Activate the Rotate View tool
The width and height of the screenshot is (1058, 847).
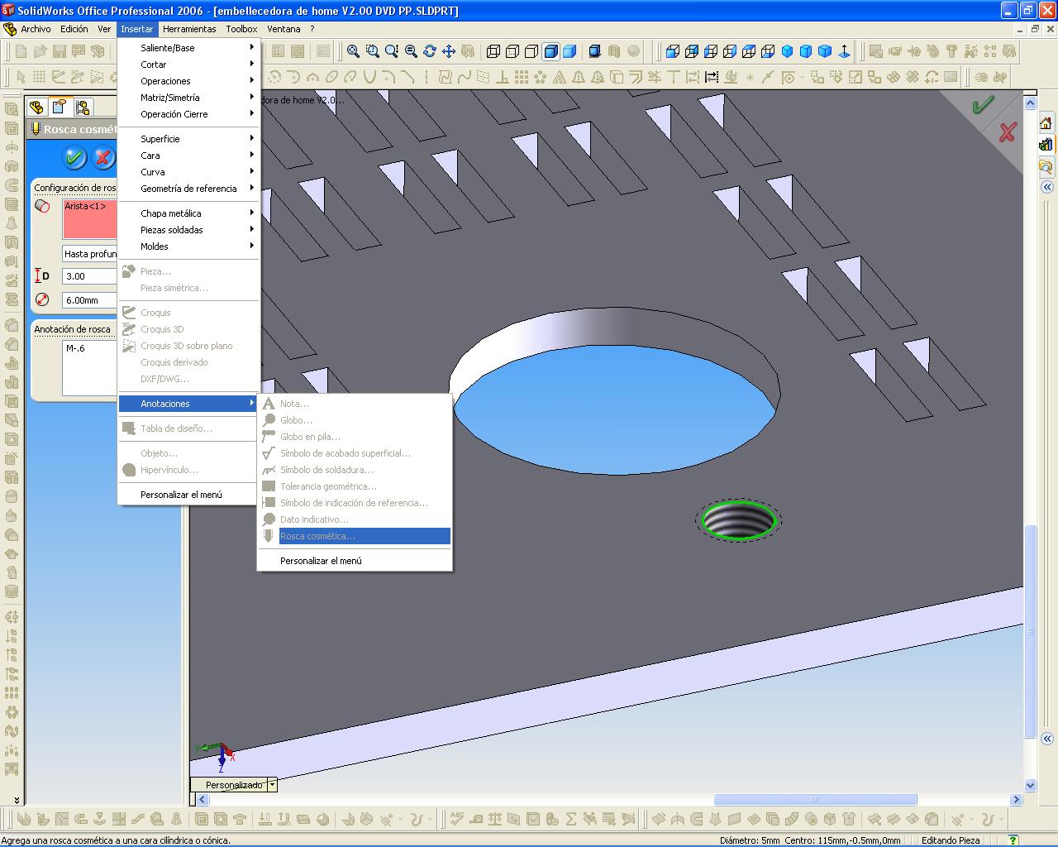429,51
